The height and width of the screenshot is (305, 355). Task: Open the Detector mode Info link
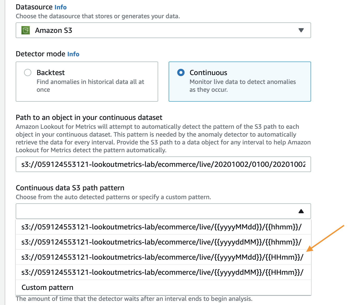click(73, 54)
